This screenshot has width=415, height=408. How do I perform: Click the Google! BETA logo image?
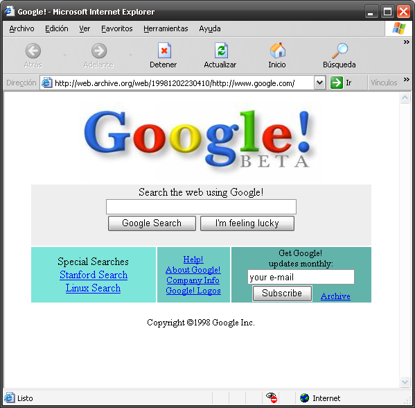[x=198, y=140]
